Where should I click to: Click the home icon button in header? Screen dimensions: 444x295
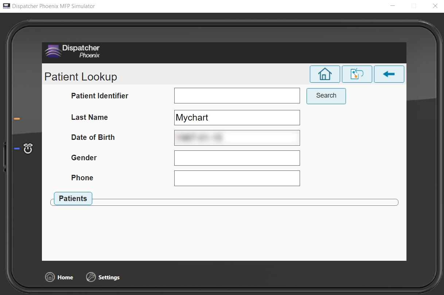325,74
